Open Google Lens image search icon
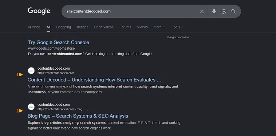This screenshot has width=276, height=136. point(224,11)
